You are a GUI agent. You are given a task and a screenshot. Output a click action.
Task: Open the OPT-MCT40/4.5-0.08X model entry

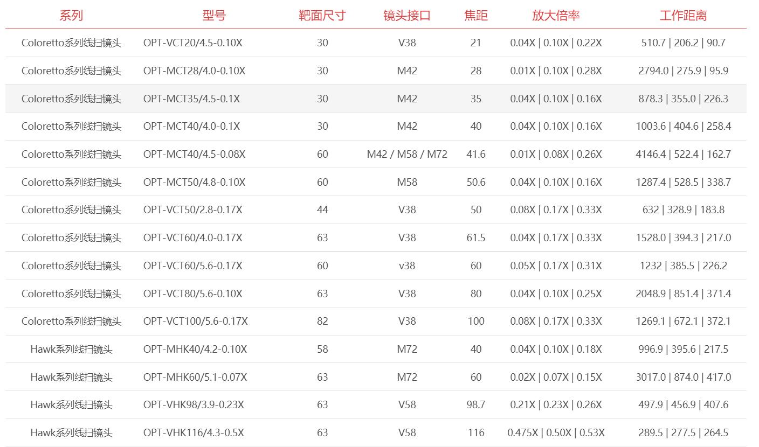[194, 154]
